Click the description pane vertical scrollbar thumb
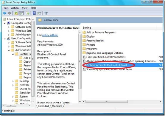This screenshot has height=116, width=165. tap(80, 61)
